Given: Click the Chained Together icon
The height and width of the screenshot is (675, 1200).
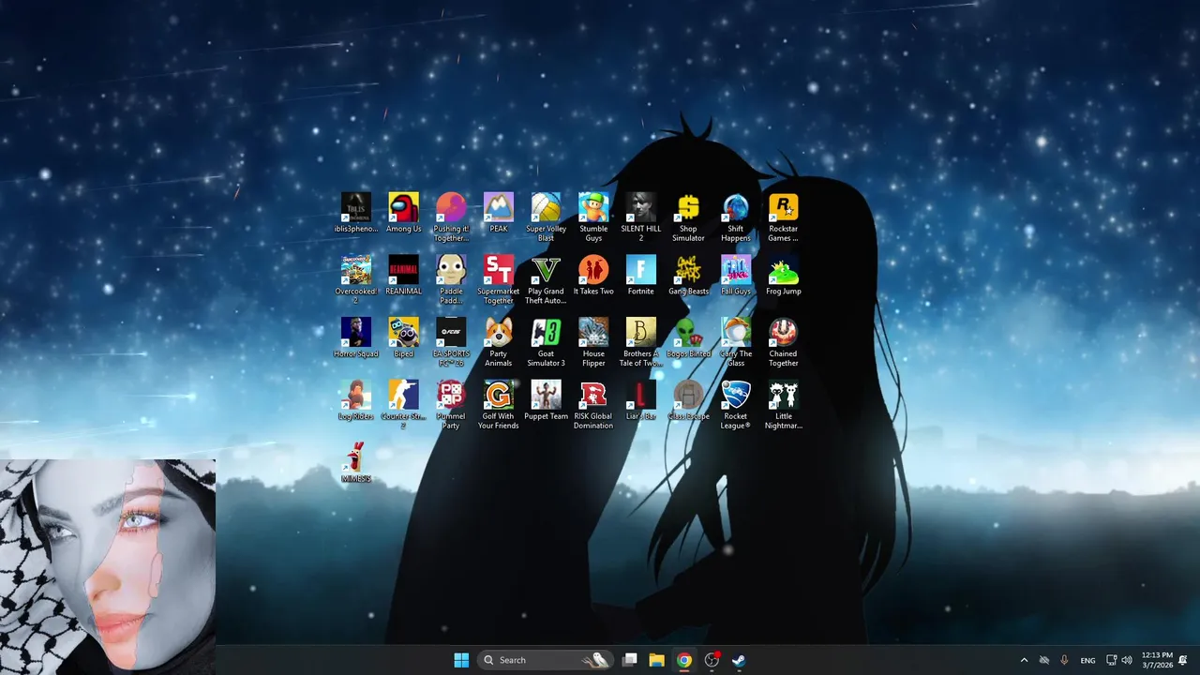Looking at the screenshot, I should tap(784, 342).
